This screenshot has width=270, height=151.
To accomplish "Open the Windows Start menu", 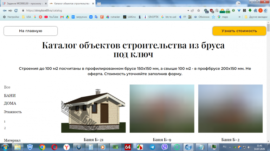I will click(5, 147).
